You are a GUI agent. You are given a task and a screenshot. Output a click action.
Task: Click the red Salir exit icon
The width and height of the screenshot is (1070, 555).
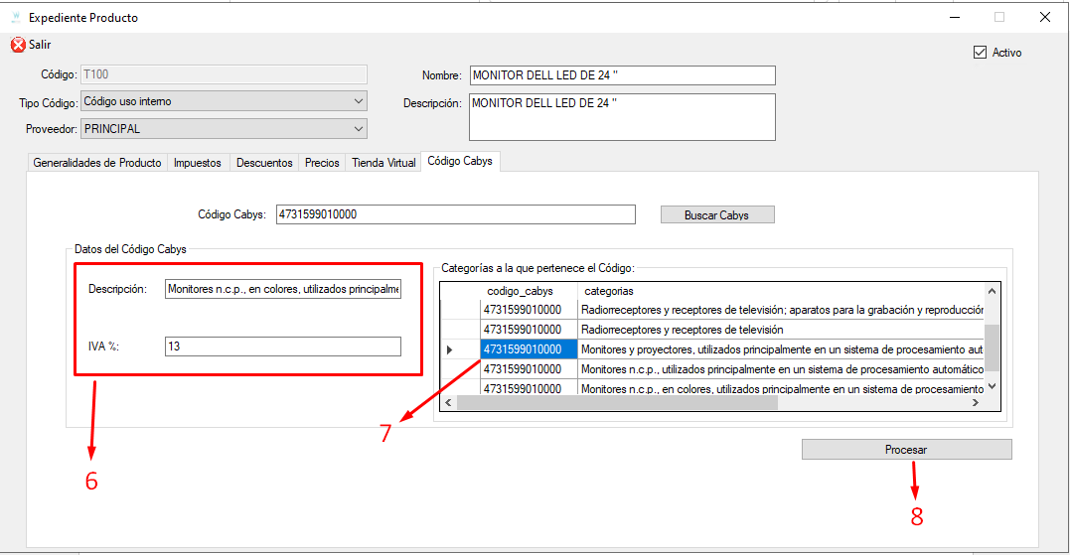coord(19,45)
